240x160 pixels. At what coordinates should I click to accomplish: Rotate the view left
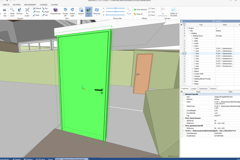[x=65, y=12]
